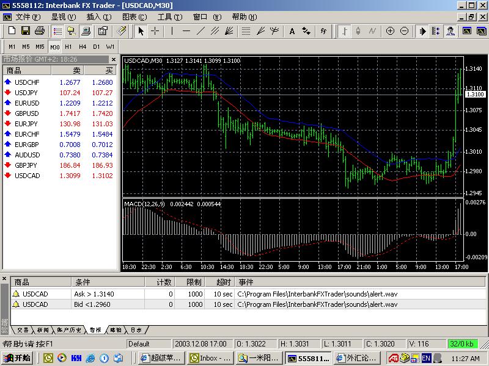Select the Ask > 1.3140 alert row
Screen dimensions: 489x366
pos(248,294)
